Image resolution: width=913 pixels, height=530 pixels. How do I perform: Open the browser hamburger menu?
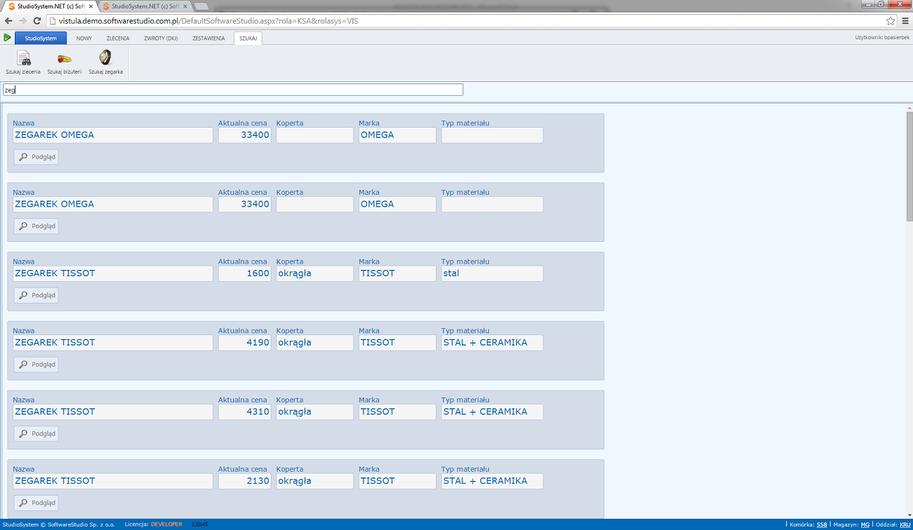pyautogui.click(x=905, y=21)
